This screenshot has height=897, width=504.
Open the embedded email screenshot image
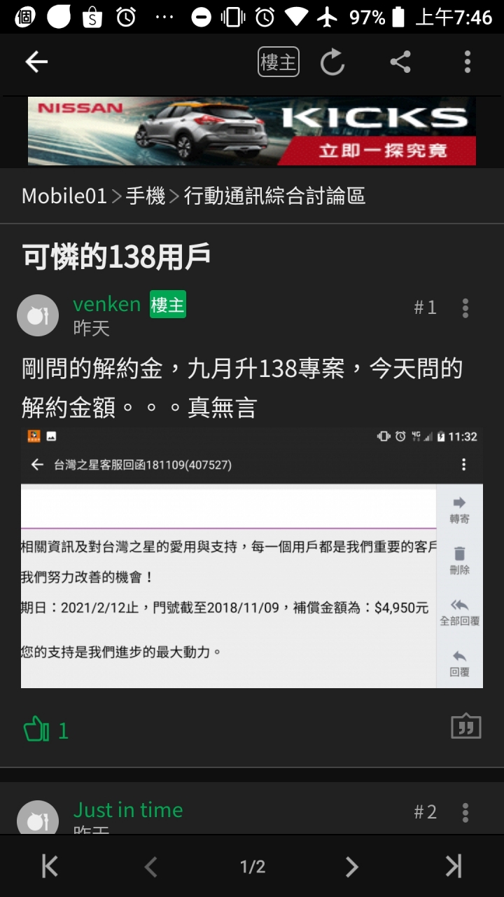[x=252, y=558]
